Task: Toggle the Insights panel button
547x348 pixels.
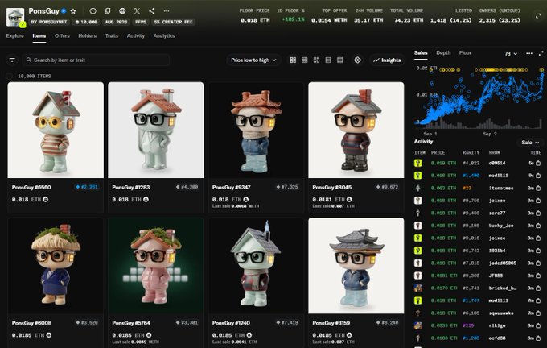Action: [387, 60]
